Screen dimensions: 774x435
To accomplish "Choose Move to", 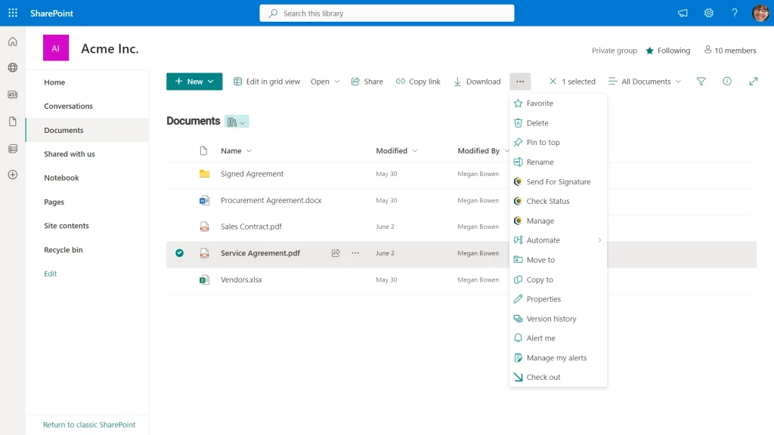I will [x=558, y=260].
